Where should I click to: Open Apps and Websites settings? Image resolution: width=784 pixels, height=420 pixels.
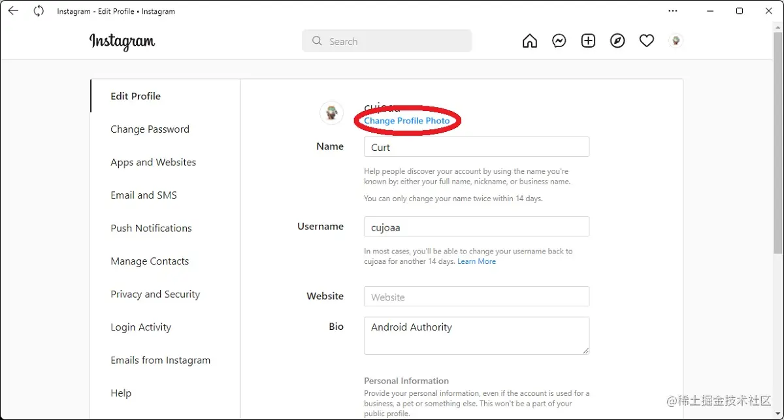coord(153,162)
